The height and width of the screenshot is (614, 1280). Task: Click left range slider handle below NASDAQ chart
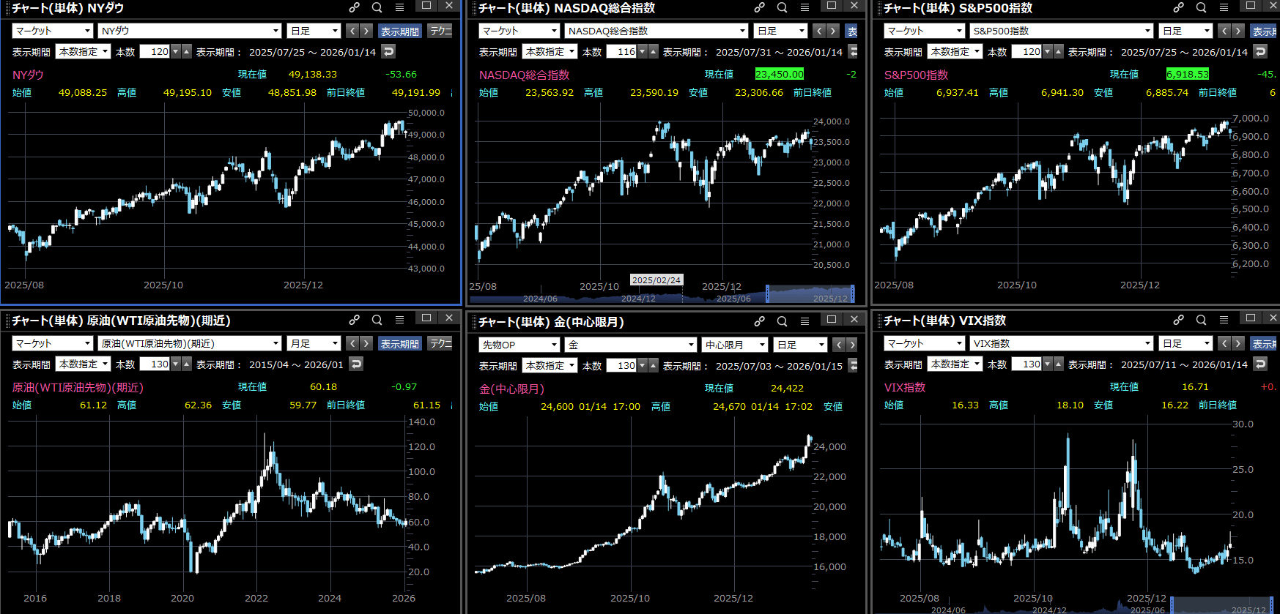[x=767, y=294]
